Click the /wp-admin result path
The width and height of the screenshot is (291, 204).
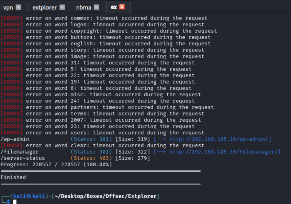[15, 139]
